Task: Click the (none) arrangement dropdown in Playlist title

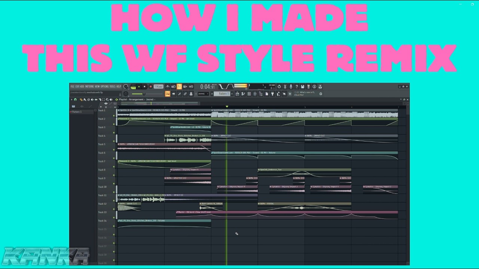Action: tap(150, 99)
